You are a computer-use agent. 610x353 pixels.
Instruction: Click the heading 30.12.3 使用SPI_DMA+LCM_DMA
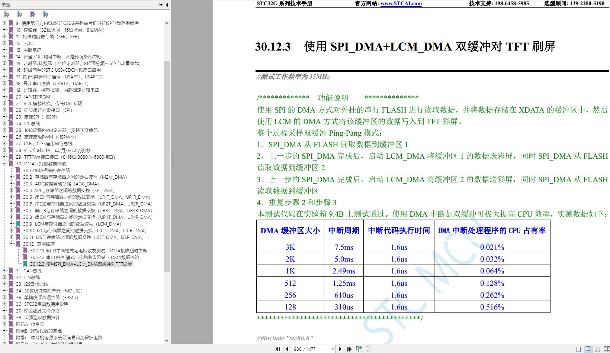[x=405, y=47]
